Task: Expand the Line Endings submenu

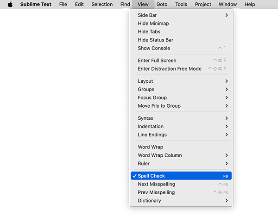Action: point(181,135)
